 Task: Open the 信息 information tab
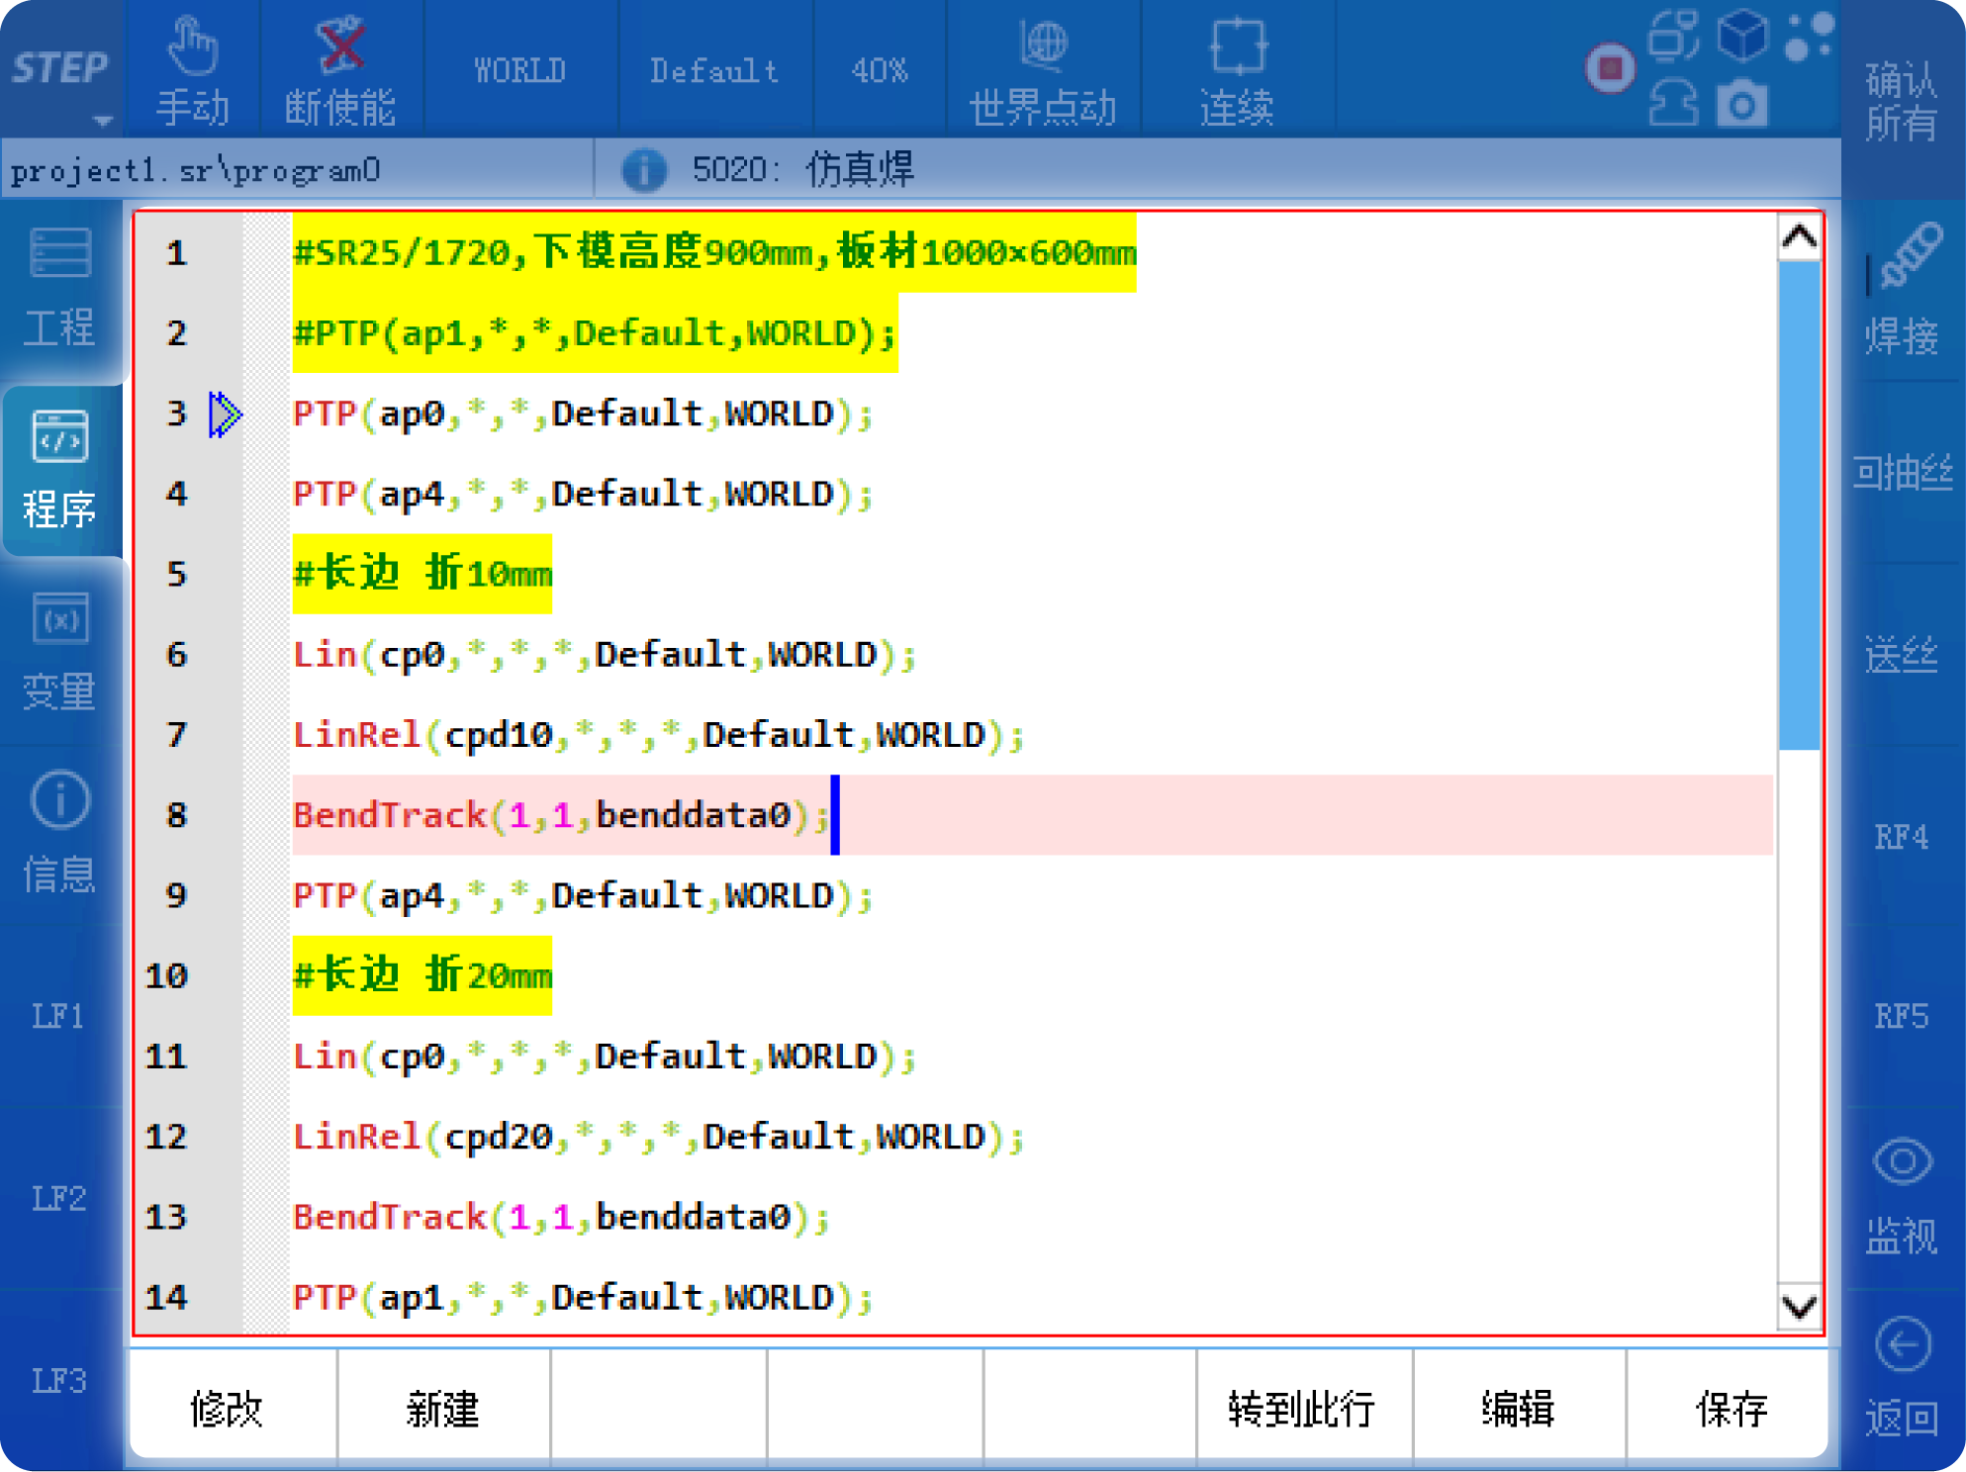(x=60, y=835)
